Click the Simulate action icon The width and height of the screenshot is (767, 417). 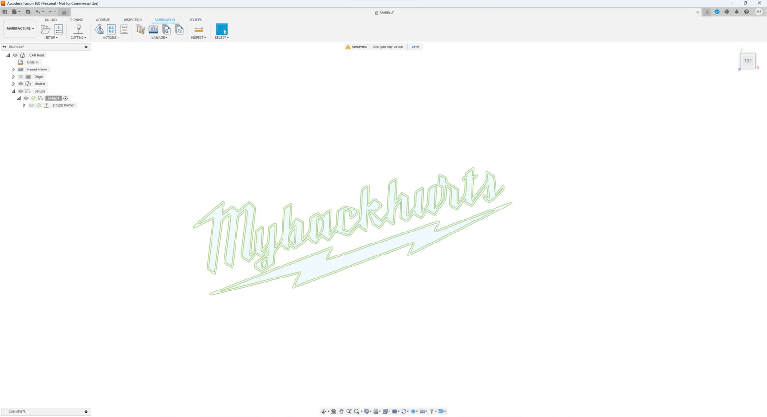click(99, 30)
